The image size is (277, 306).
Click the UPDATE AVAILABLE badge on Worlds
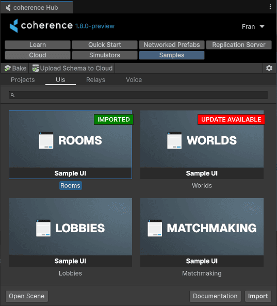[x=231, y=119]
